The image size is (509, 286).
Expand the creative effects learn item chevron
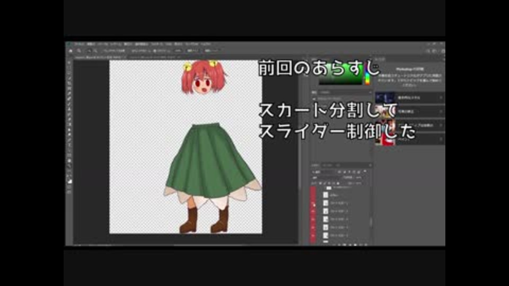click(x=441, y=125)
